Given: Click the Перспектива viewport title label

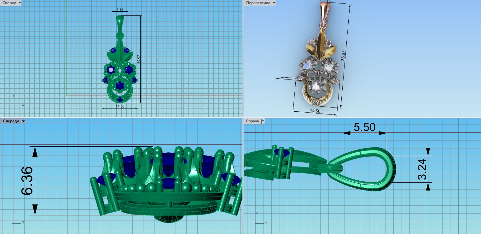Looking at the screenshot, I should (258, 3).
